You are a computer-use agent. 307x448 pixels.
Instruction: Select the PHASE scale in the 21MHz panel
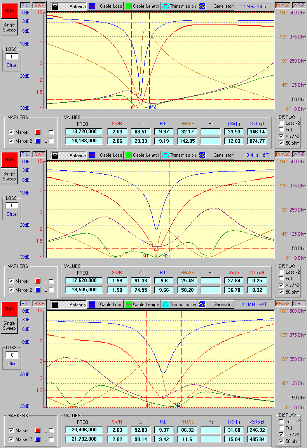click(x=283, y=303)
